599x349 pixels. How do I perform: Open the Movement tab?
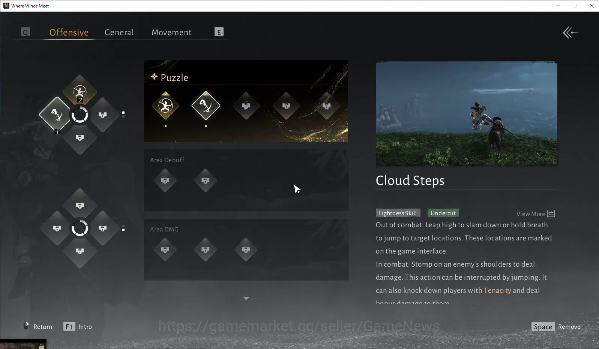tap(171, 33)
